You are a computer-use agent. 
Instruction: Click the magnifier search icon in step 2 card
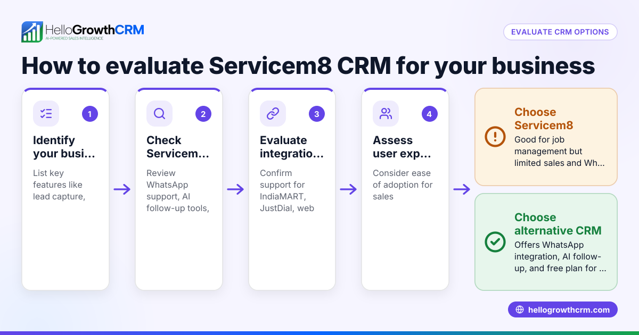click(x=160, y=113)
